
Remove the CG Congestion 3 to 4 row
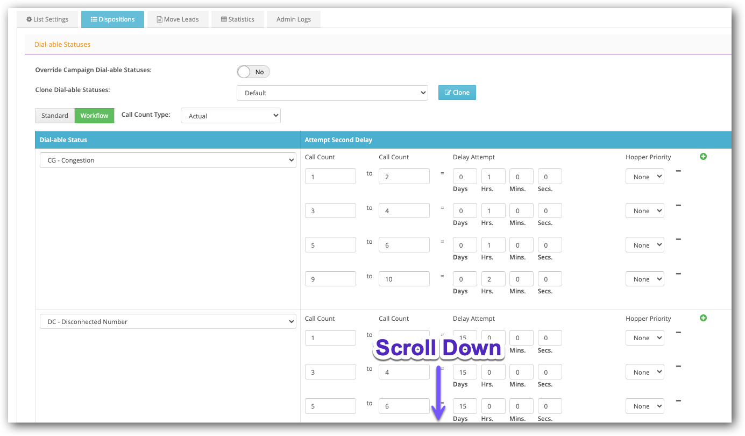click(678, 205)
